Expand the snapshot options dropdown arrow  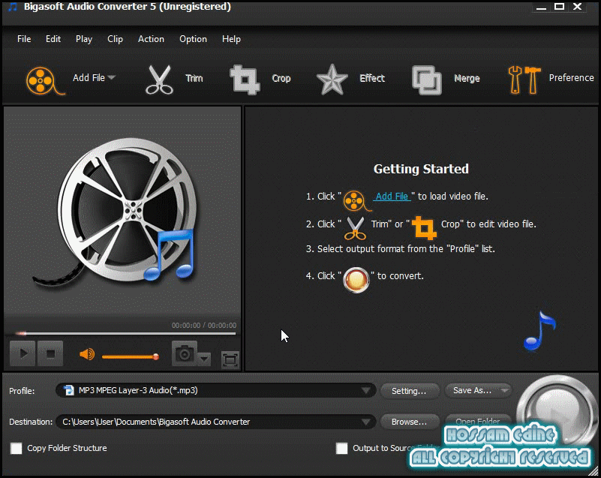(x=204, y=359)
